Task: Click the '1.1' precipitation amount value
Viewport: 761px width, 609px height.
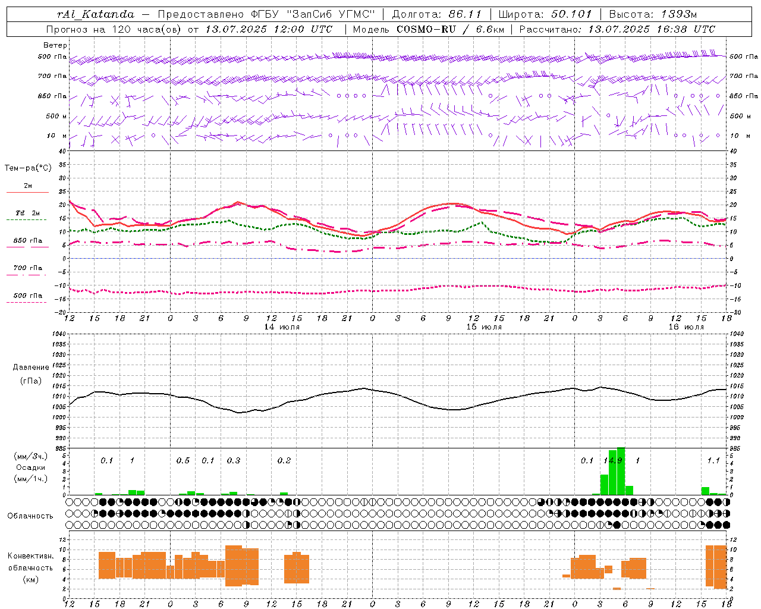Action: 713,460
